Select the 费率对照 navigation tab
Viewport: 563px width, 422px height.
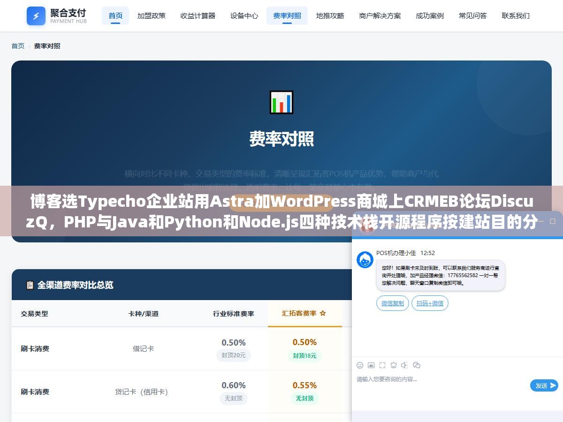[287, 15]
